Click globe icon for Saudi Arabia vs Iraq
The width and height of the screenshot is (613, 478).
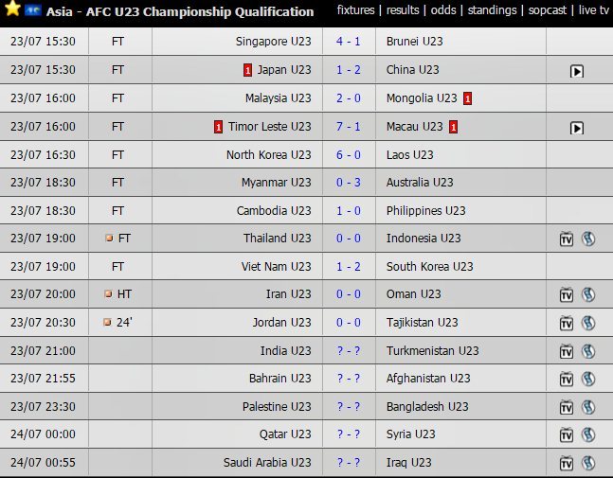coord(588,464)
